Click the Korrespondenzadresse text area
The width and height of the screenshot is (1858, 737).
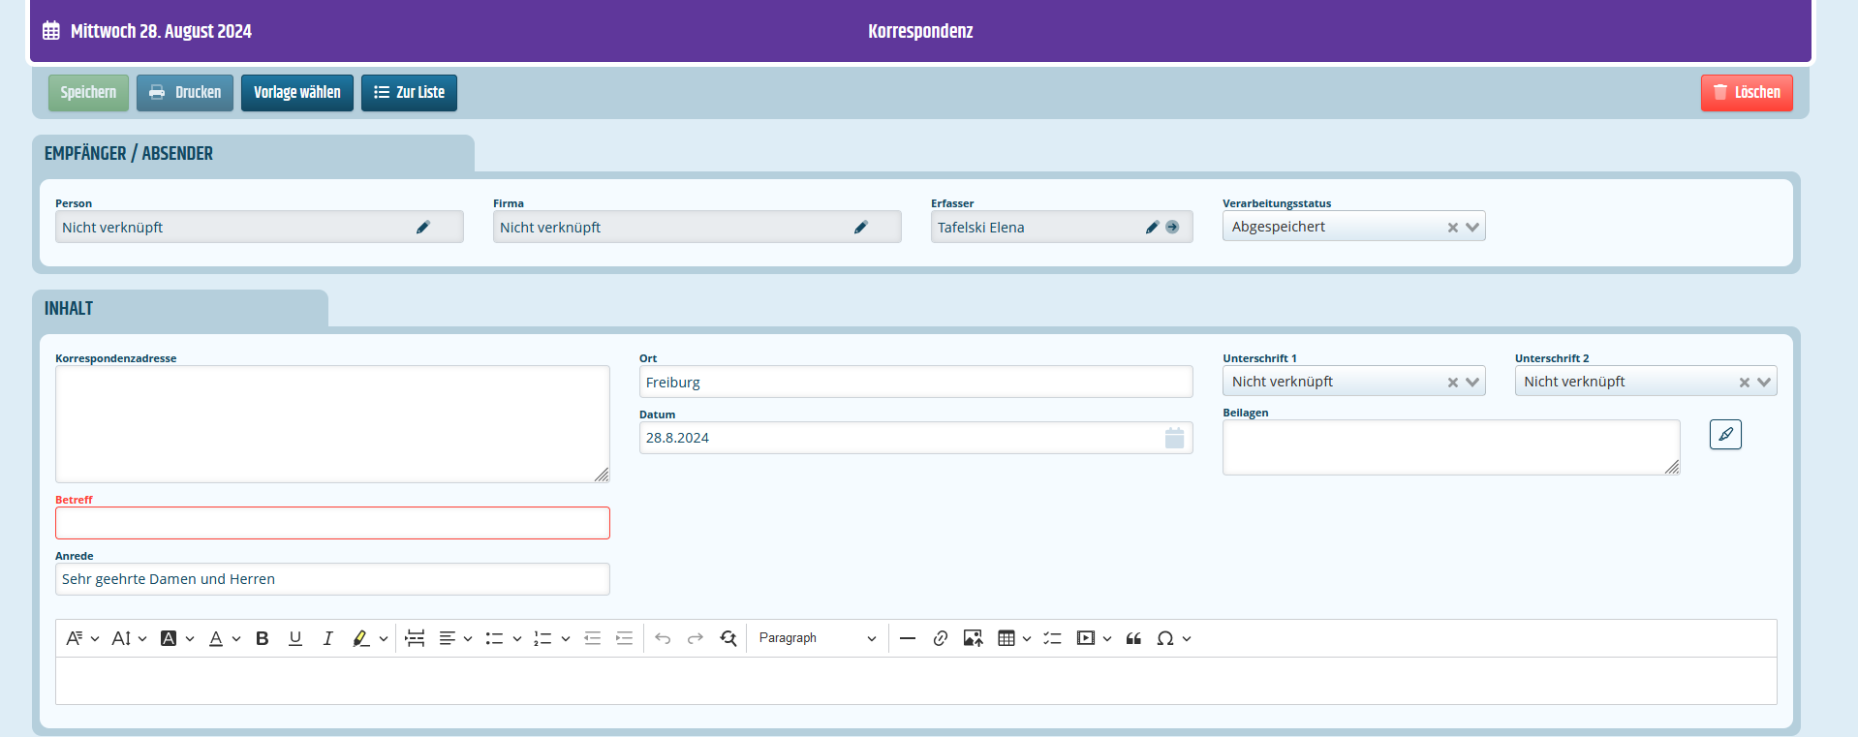[x=332, y=424]
